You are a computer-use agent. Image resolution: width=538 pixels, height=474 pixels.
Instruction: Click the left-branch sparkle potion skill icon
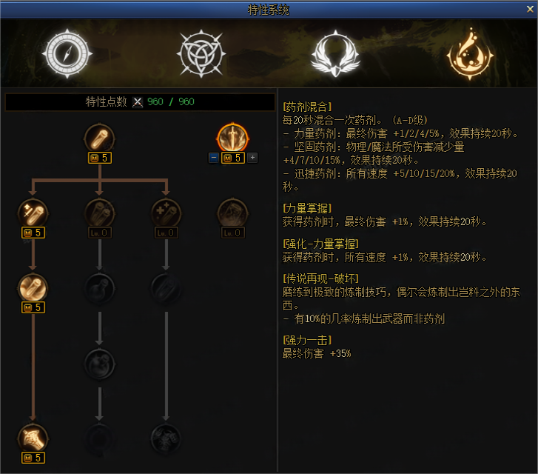[x=33, y=213]
